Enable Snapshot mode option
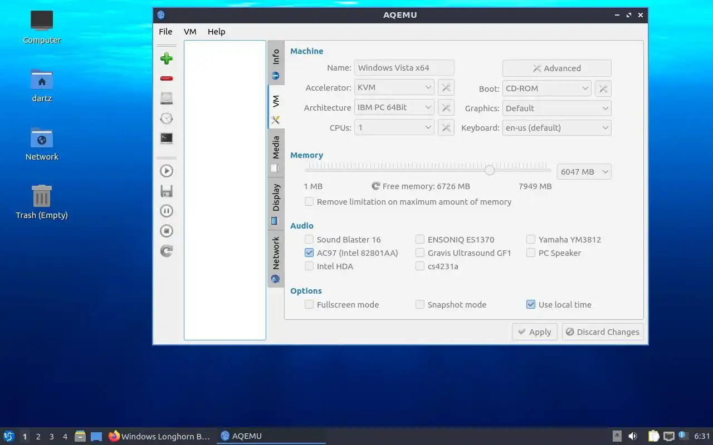Image resolution: width=713 pixels, height=445 pixels. point(451,305)
